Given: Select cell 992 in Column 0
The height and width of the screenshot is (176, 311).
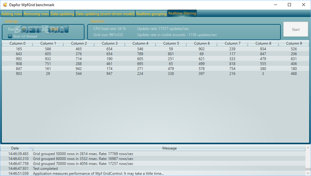Looking at the screenshot, I should click(19, 59).
